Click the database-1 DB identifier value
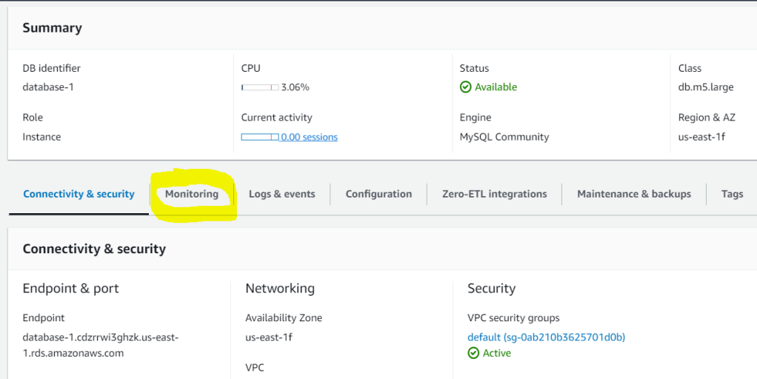Image resolution: width=757 pixels, height=379 pixels. coord(48,87)
